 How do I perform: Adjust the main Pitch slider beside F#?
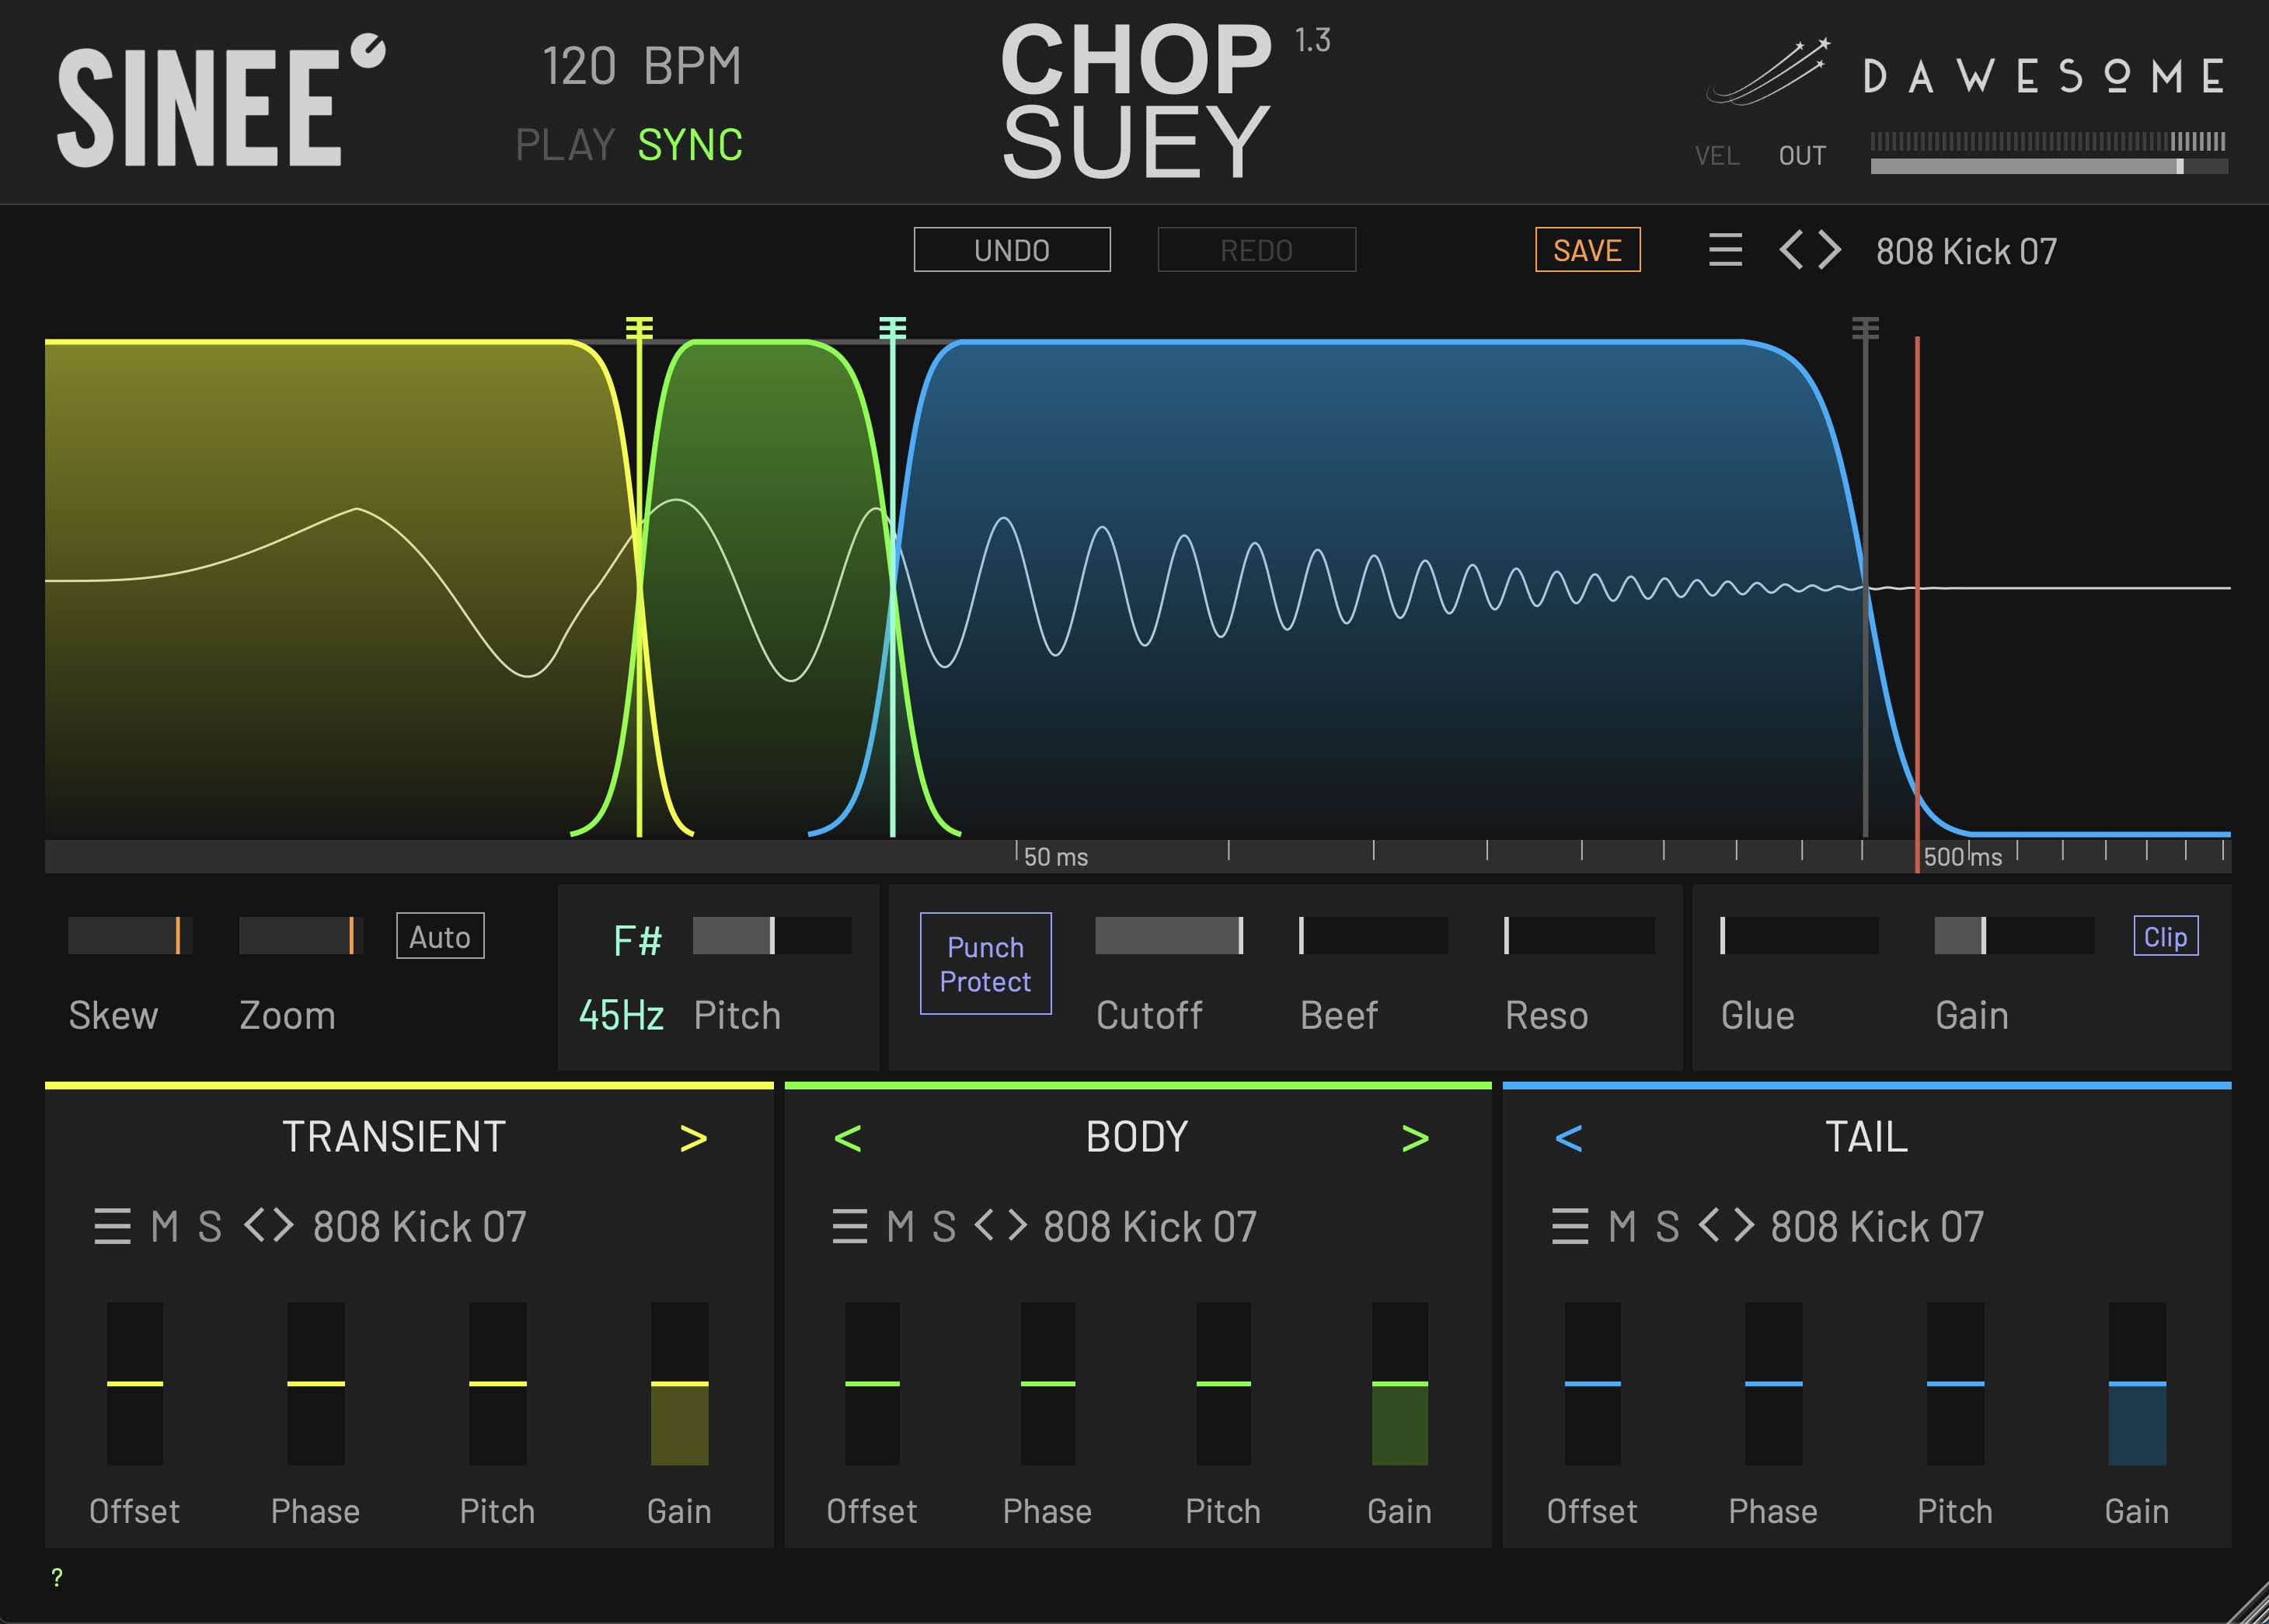click(x=772, y=935)
